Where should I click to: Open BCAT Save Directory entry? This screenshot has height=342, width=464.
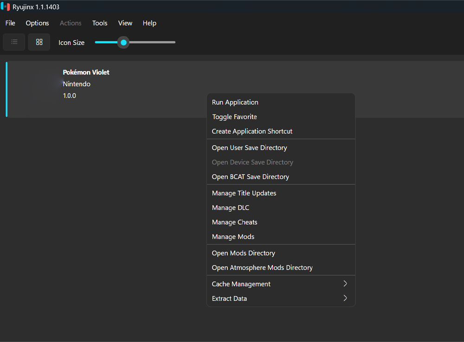tap(251, 177)
